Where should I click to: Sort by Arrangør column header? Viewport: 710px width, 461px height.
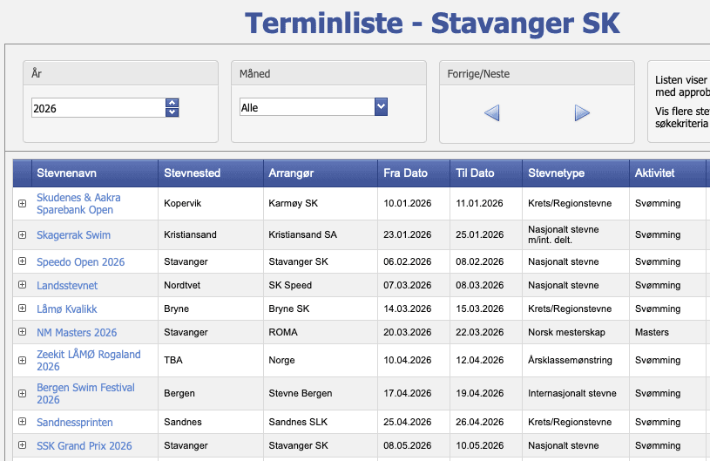[x=291, y=173]
